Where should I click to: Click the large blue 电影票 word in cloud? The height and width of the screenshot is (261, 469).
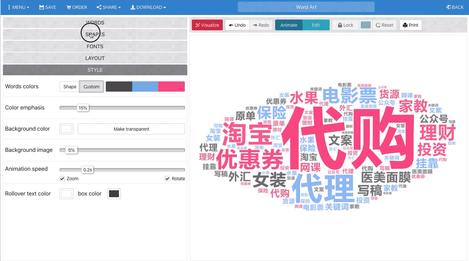[349, 95]
